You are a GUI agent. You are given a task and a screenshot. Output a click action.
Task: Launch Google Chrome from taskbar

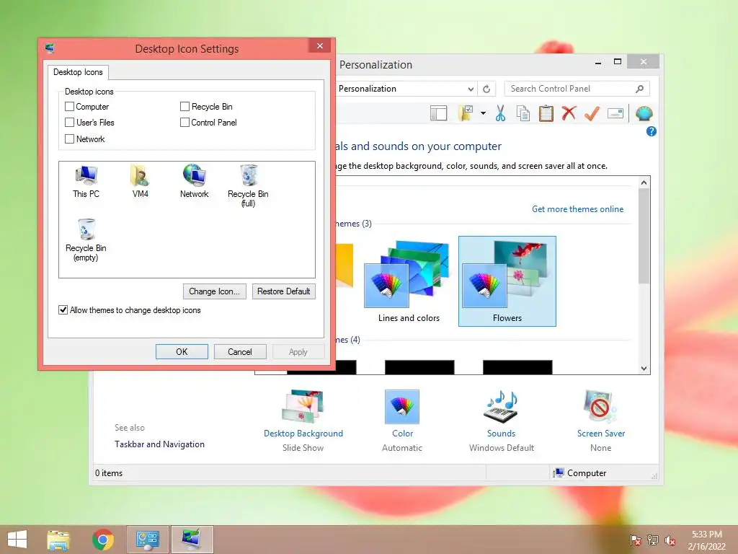point(103,540)
